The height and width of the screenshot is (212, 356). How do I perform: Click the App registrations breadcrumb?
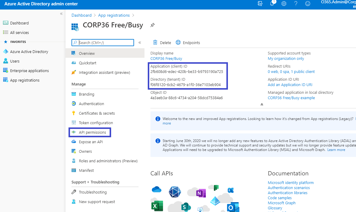[114, 15]
